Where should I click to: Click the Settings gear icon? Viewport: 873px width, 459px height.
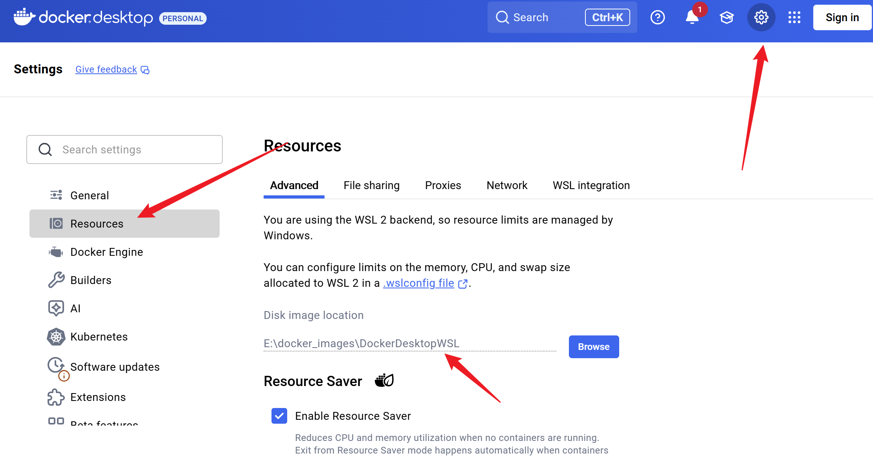tap(761, 17)
